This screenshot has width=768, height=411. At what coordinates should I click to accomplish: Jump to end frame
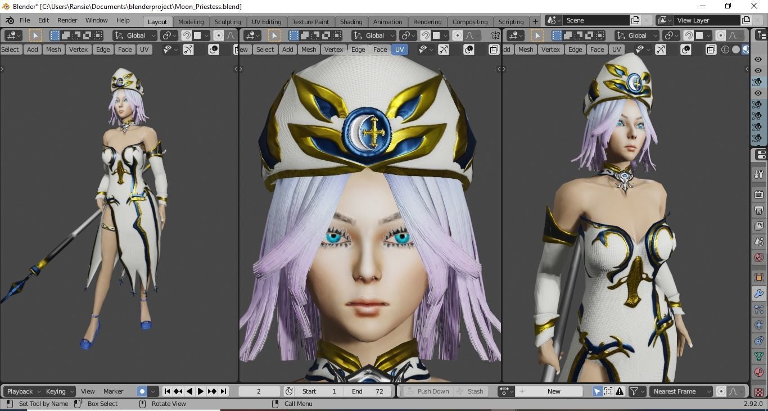[x=223, y=391]
